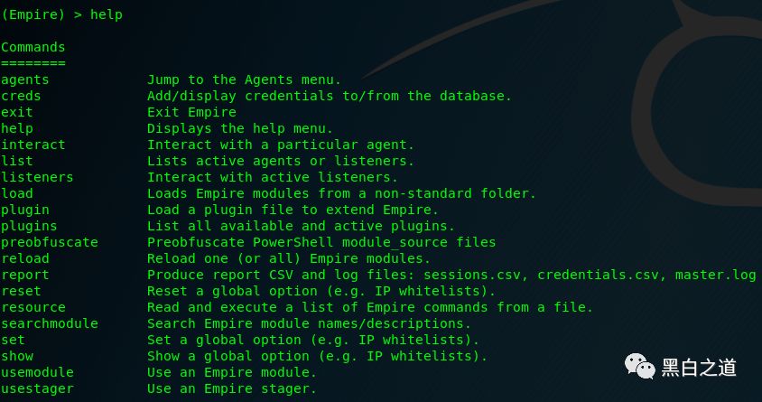
Task: Select the "report" command name
Action: 25,275
